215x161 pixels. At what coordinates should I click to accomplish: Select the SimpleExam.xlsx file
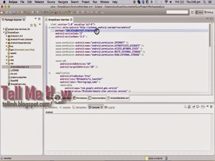pos(18,84)
